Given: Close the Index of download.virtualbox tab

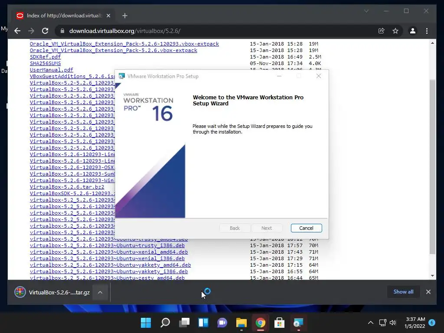Looking at the screenshot, I should (108, 16).
